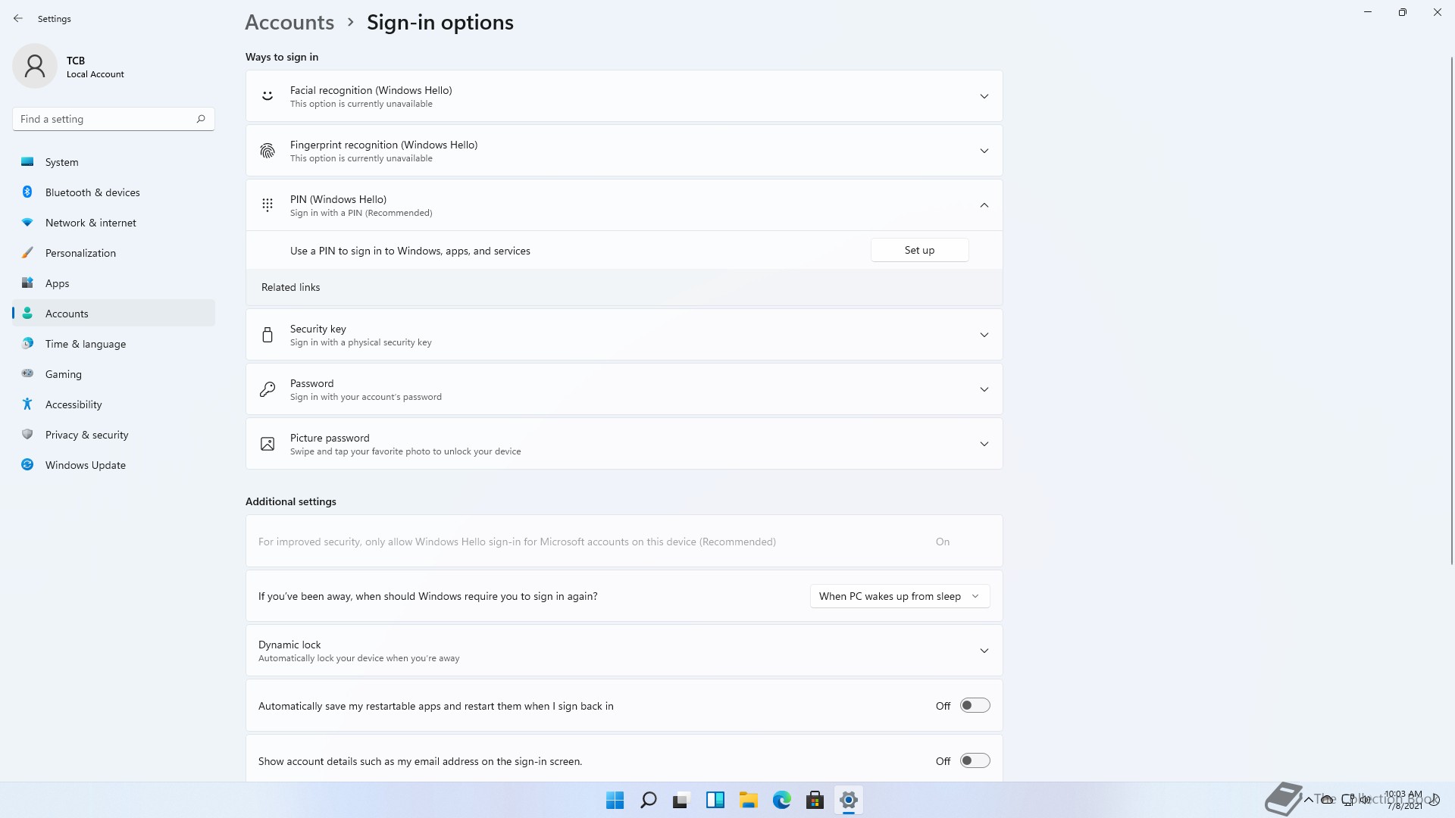Click the Picture password image icon

click(268, 443)
